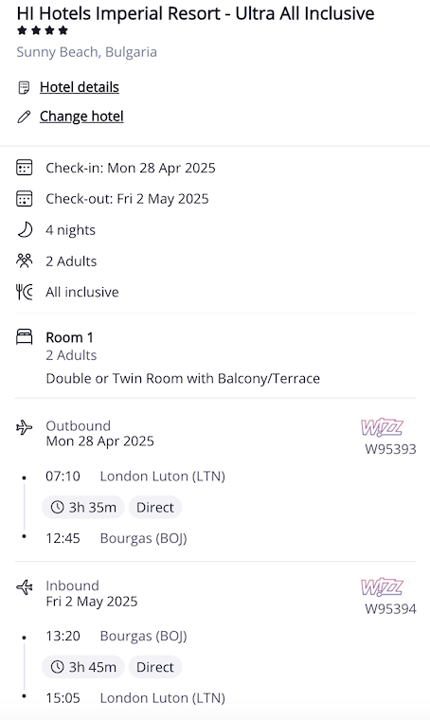The height and width of the screenshot is (720, 430).
Task: Click the guests icon next to 2 Adults
Action: click(x=25, y=261)
